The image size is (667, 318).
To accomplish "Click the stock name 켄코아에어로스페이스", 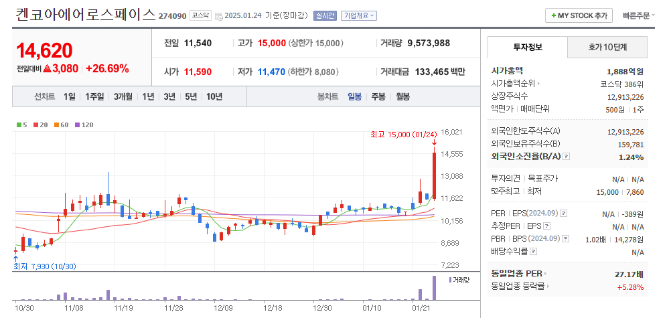I will click(86, 15).
